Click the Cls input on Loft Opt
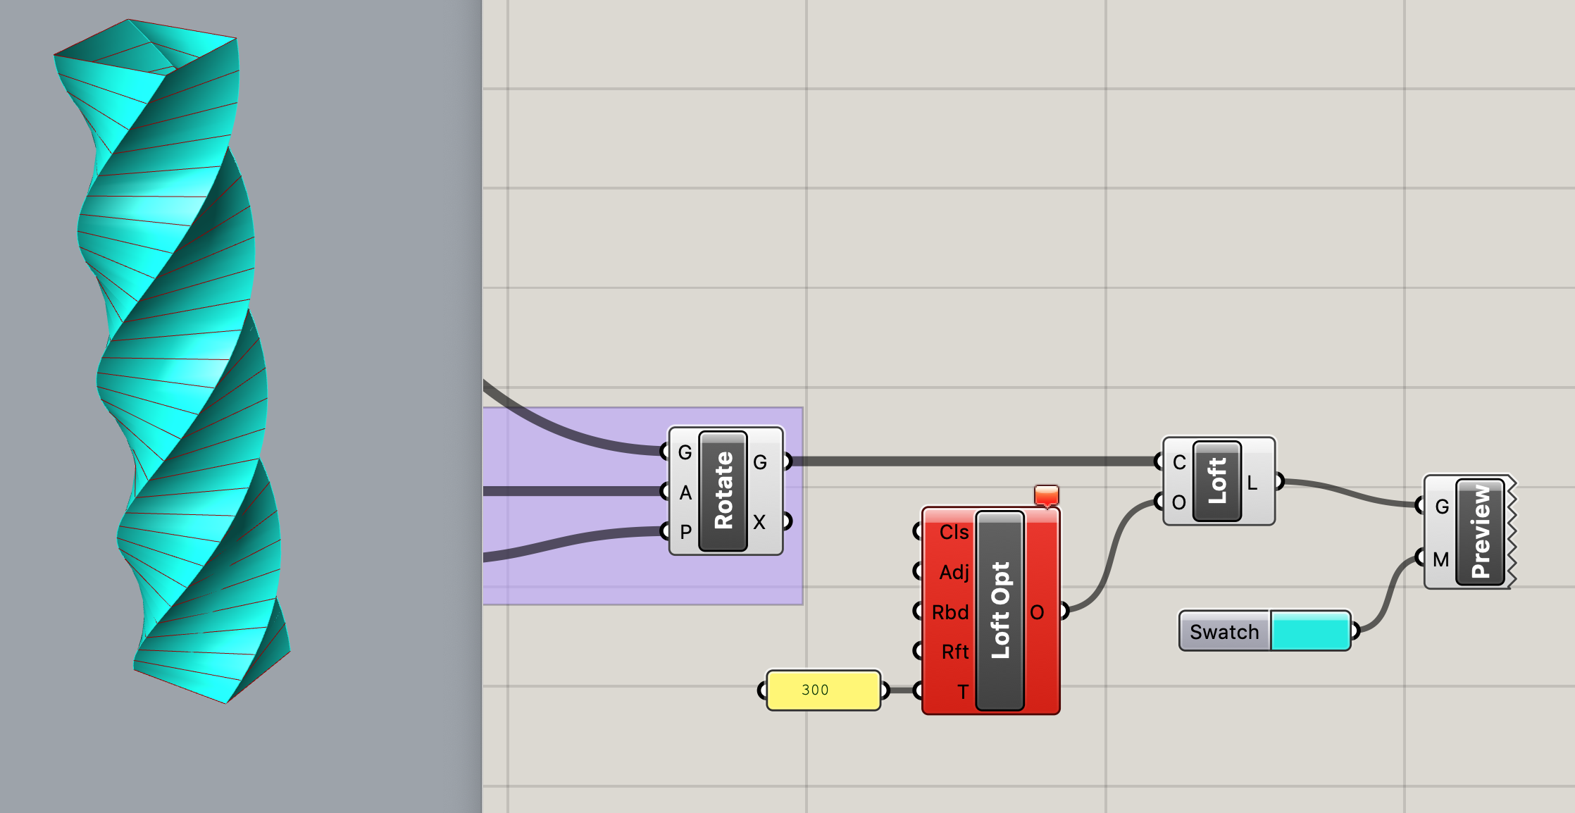Viewport: 1575px width, 813px height. [953, 532]
